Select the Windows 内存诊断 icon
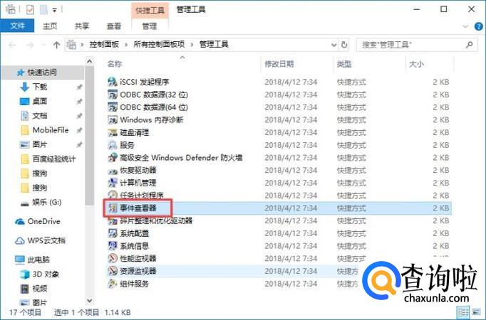486x320 pixels. tap(112, 119)
